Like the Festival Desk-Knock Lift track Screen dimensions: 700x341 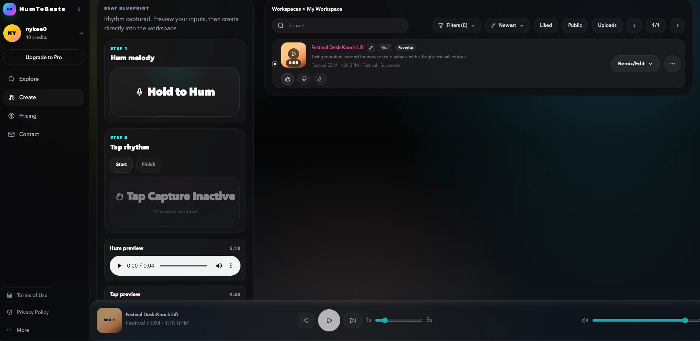coord(288,79)
